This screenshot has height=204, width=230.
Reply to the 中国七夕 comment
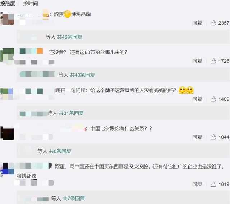coord(197,137)
